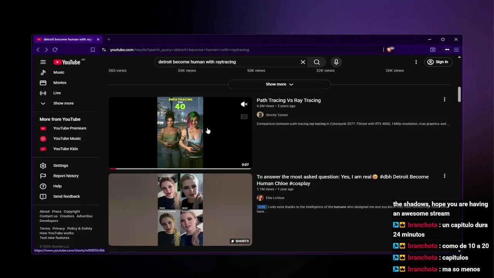Click the Contact us footer link
Image resolution: width=494 pixels, height=278 pixels.
(48, 216)
